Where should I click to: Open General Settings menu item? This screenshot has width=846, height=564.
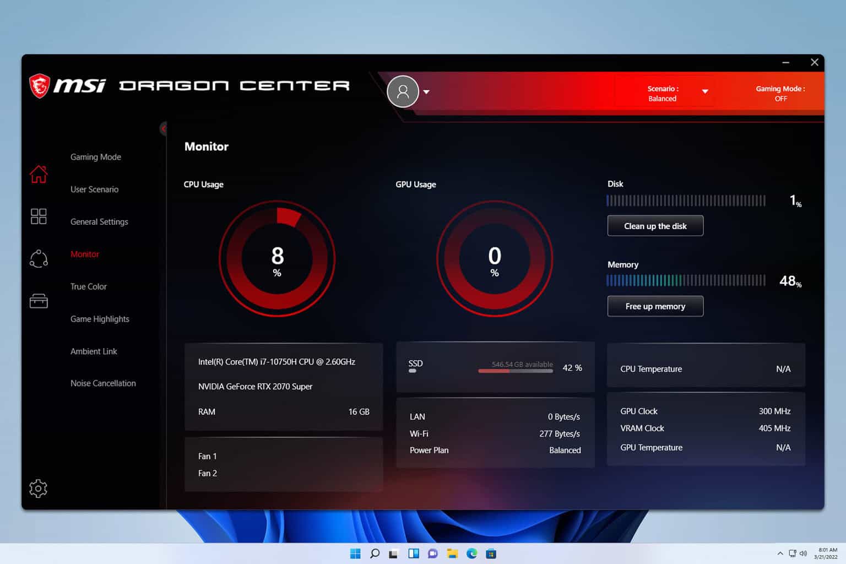click(99, 222)
